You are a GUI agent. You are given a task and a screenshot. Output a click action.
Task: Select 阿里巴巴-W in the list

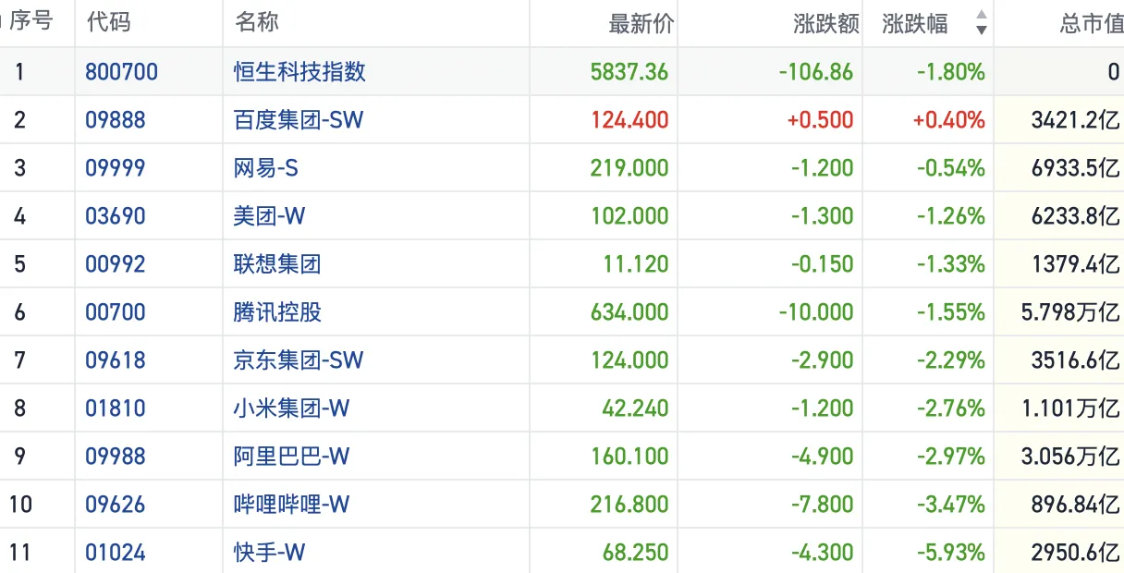(x=291, y=457)
